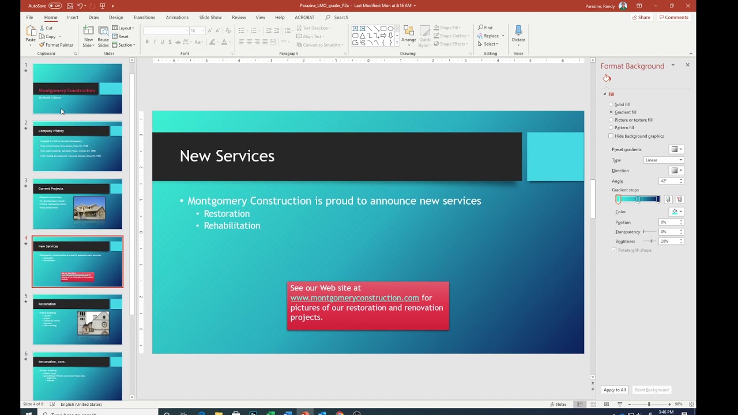
Task: Switch to the Design tab
Action: point(116,17)
